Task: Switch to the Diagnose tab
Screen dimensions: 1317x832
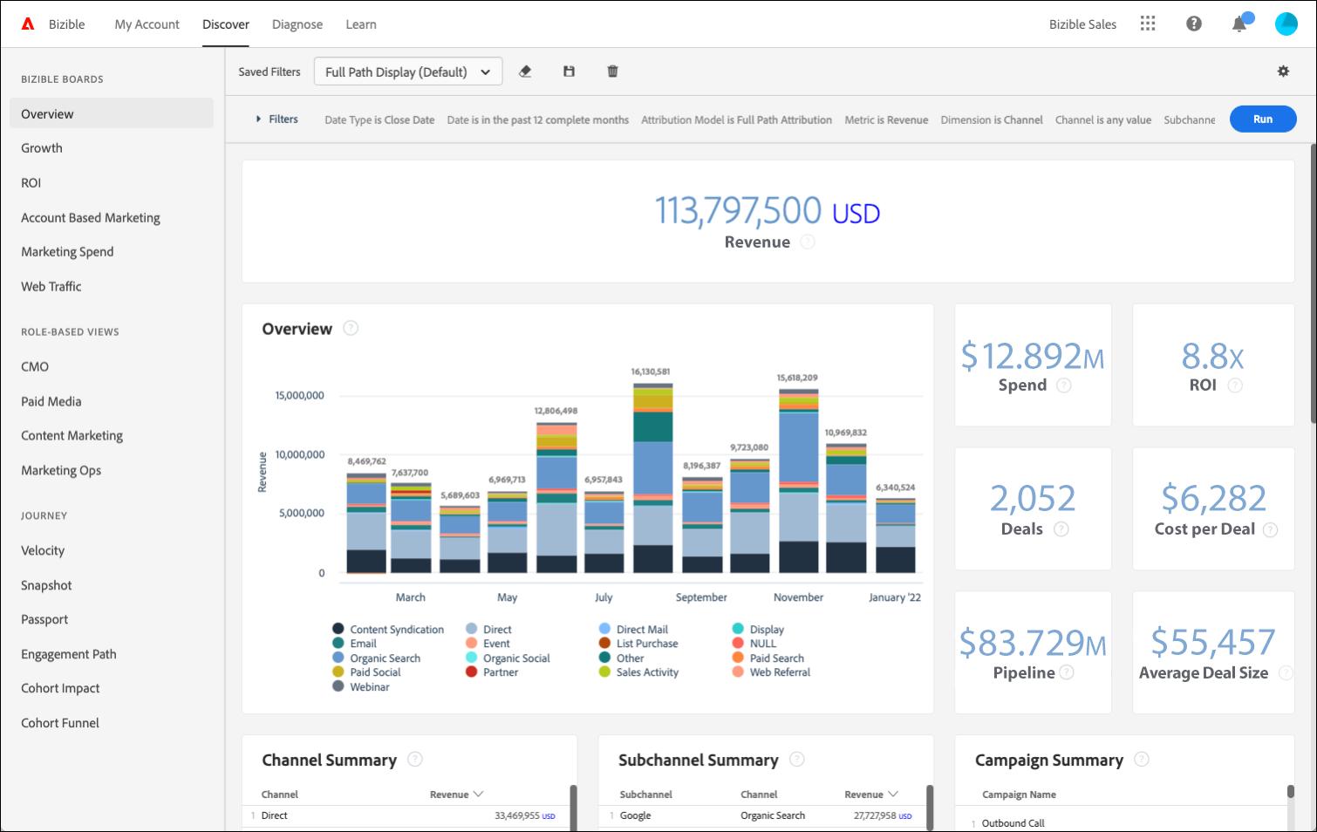Action: coord(297,24)
